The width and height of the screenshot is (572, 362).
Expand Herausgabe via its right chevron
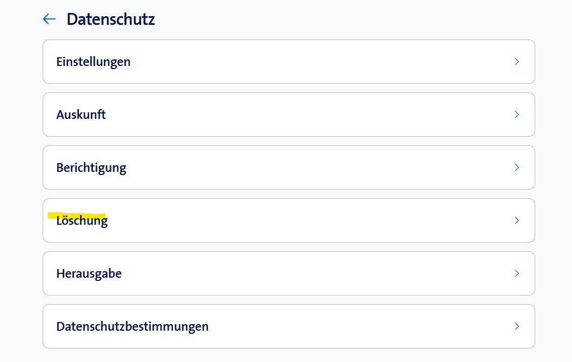pos(517,273)
